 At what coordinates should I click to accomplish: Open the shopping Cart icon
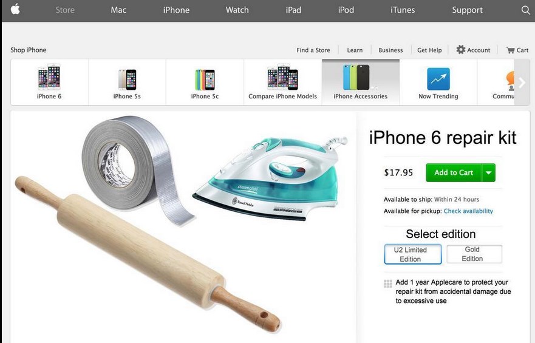click(x=510, y=50)
